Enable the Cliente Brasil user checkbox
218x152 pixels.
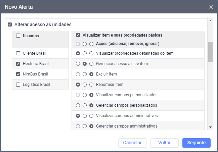click(x=18, y=53)
